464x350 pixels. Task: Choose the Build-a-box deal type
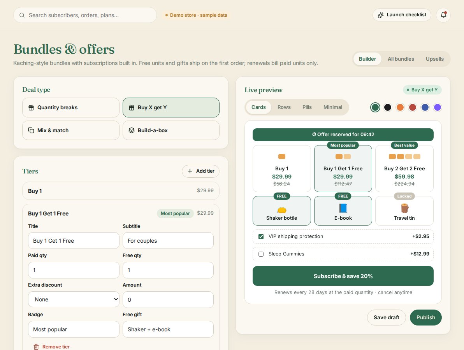point(171,130)
